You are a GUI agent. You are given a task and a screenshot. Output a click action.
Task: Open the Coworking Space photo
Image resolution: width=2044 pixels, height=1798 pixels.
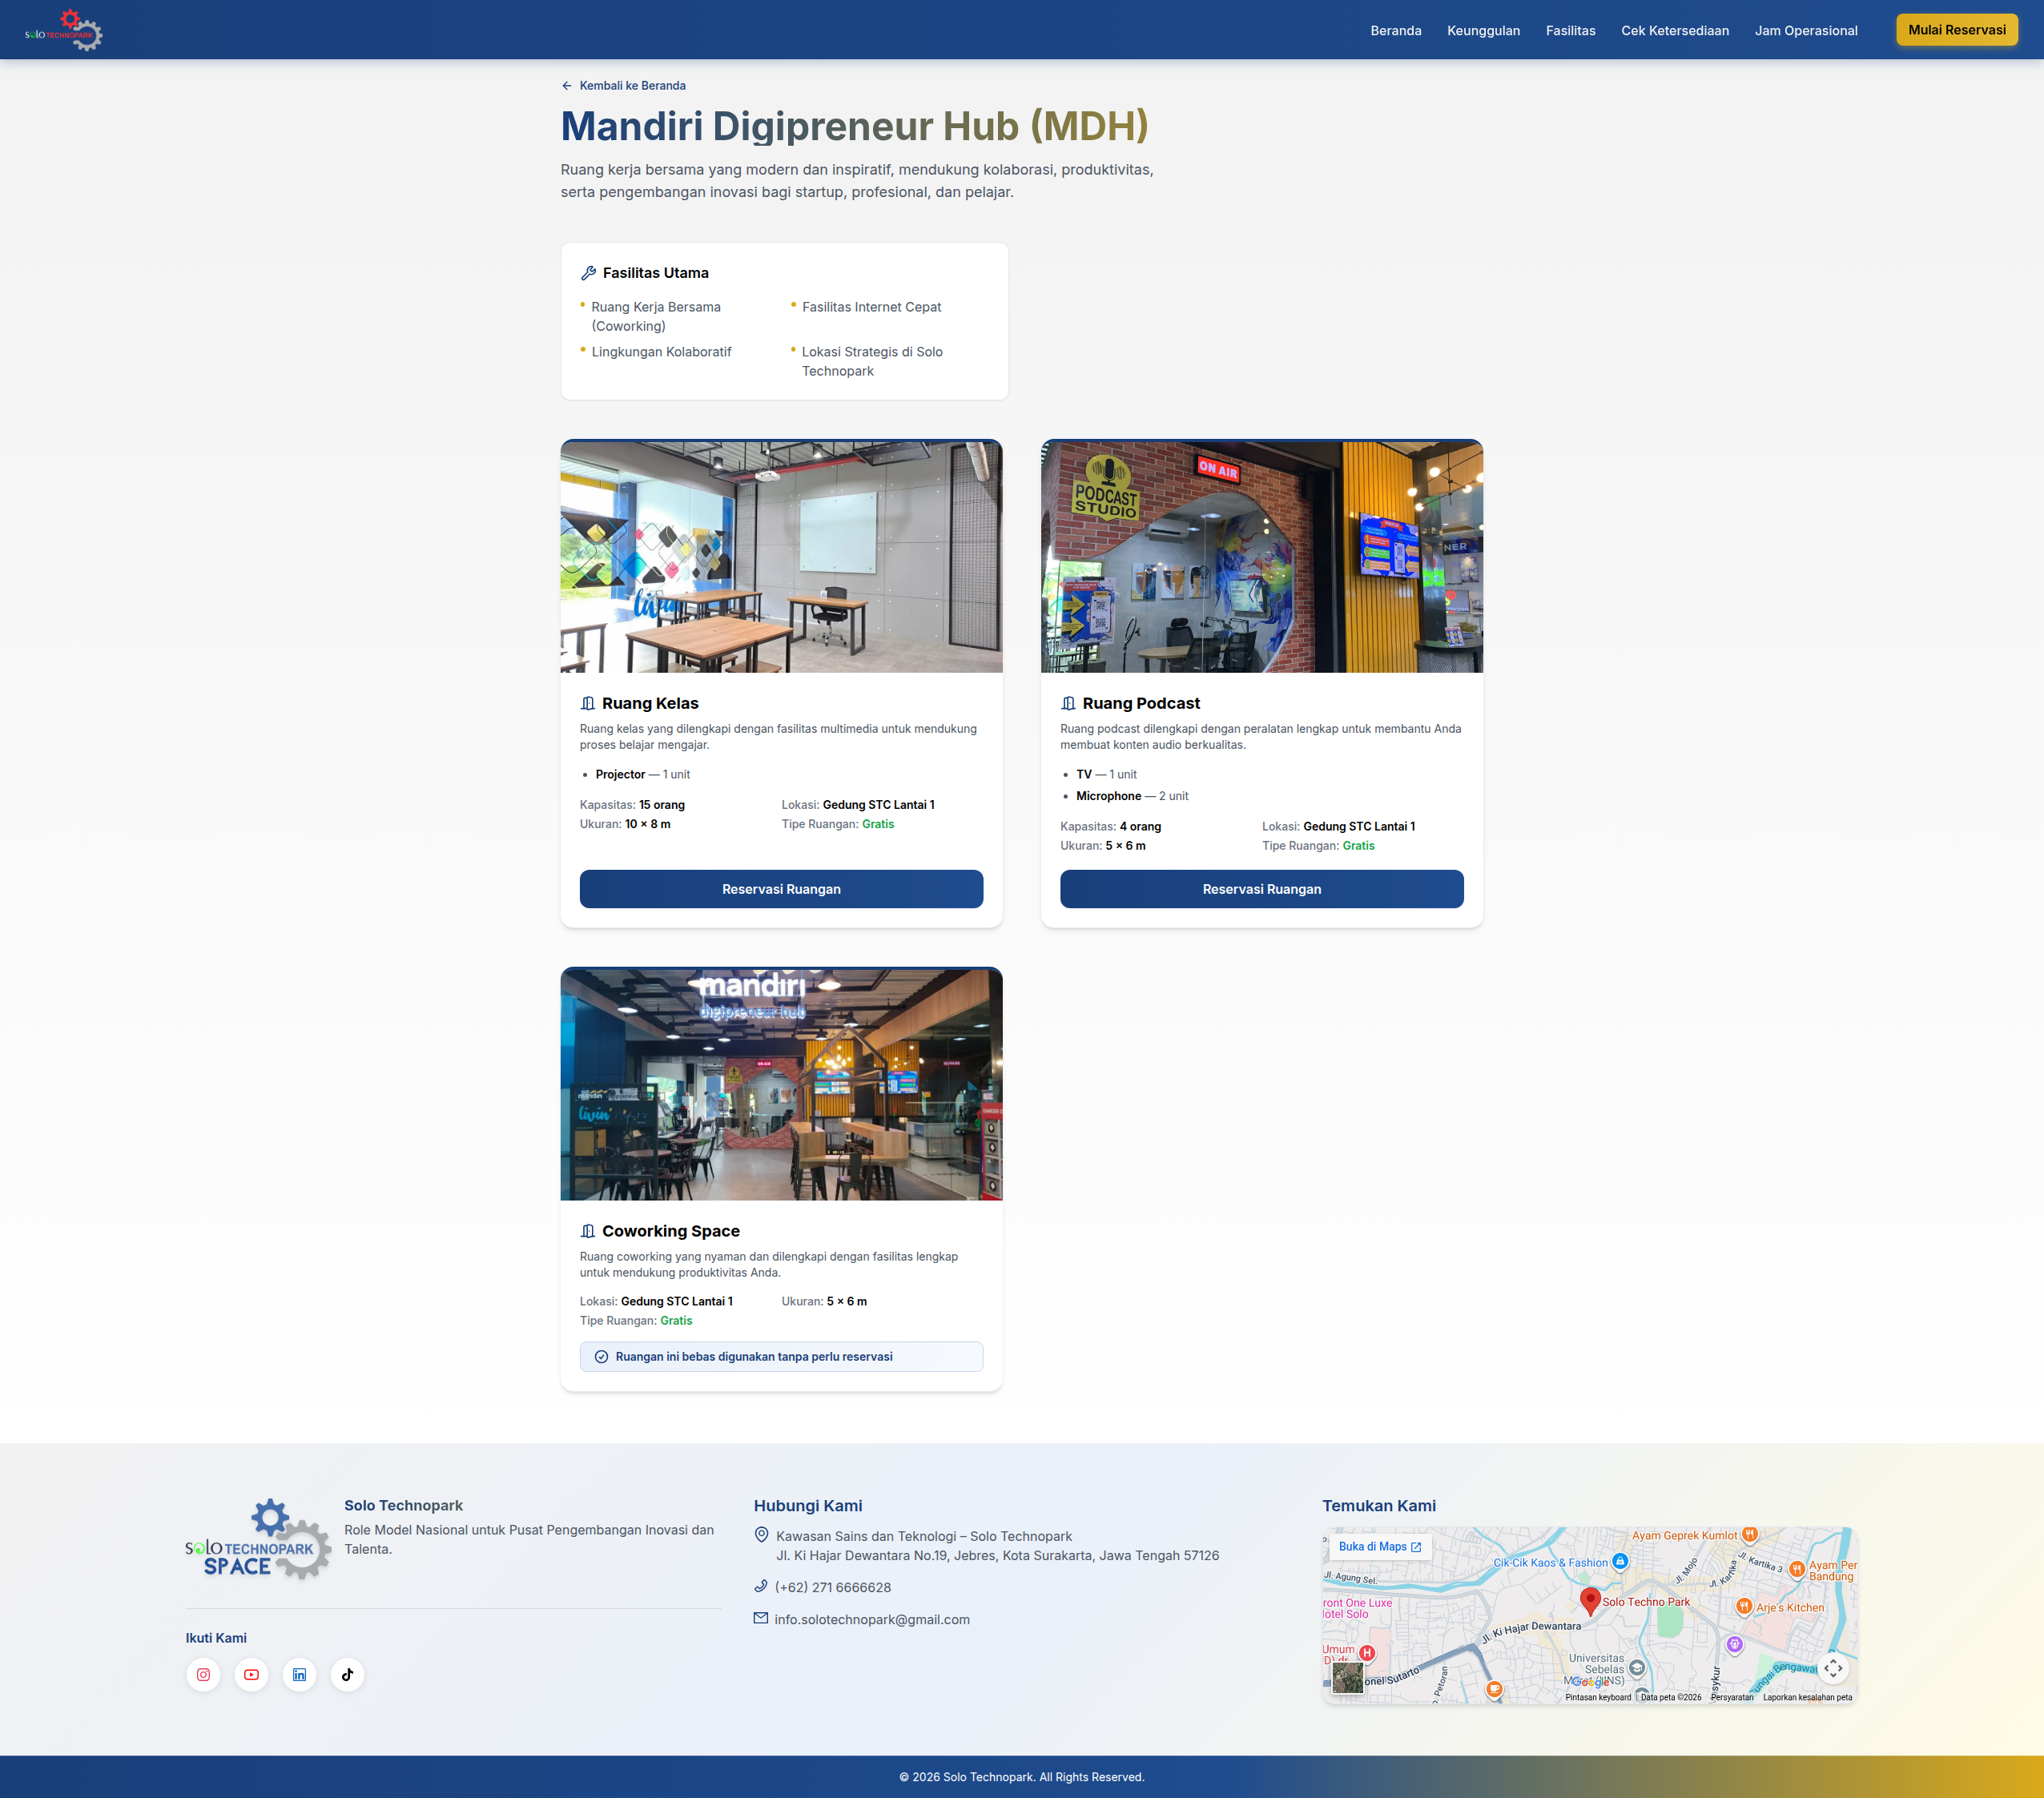(781, 1084)
